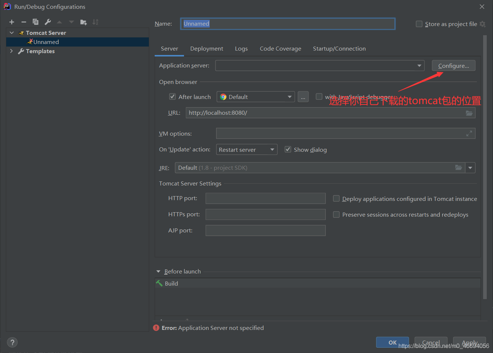The width and height of the screenshot is (493, 353).
Task: Click the IntelliJ logo in title bar
Action: pyautogui.click(x=7, y=6)
